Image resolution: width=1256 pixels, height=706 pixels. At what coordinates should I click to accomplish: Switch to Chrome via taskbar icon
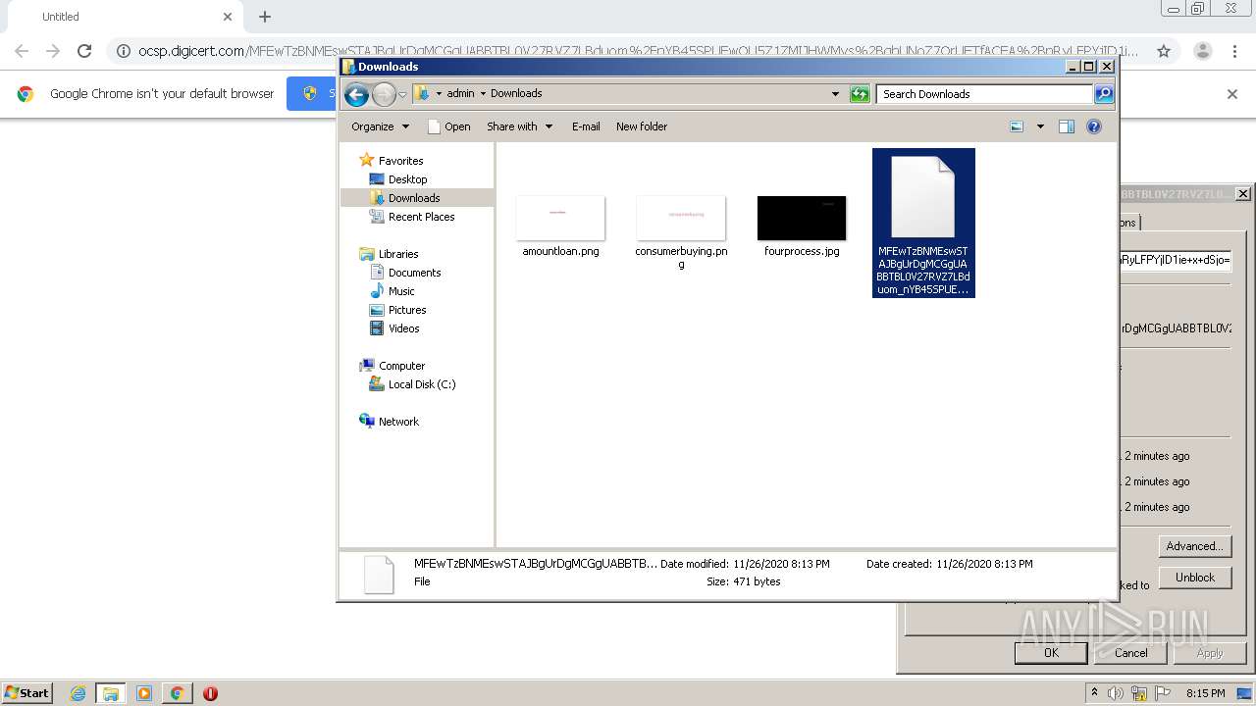pyautogui.click(x=177, y=693)
